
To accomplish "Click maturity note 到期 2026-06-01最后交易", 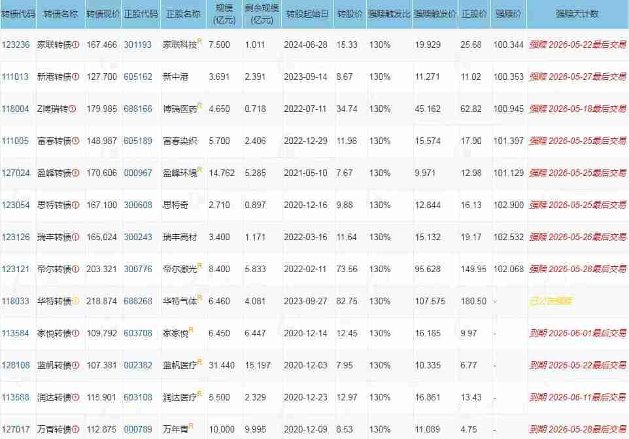I will [x=577, y=333].
